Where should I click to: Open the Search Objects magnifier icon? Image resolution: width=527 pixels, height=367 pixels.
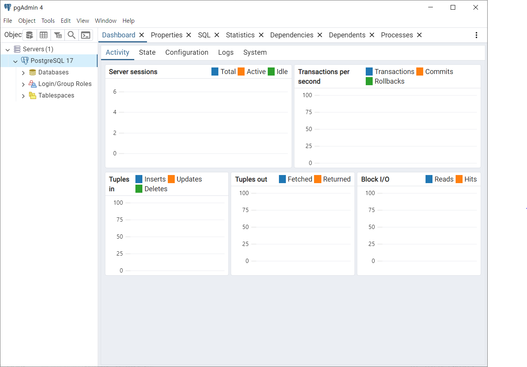(71, 35)
